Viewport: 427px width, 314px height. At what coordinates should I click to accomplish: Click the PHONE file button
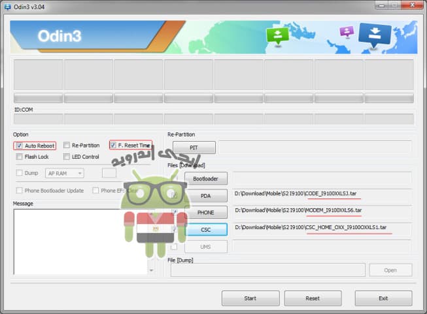coord(206,213)
